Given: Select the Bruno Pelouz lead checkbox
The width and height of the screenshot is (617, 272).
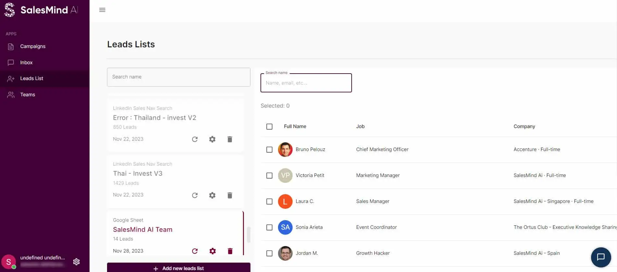Looking at the screenshot, I should pyautogui.click(x=269, y=149).
